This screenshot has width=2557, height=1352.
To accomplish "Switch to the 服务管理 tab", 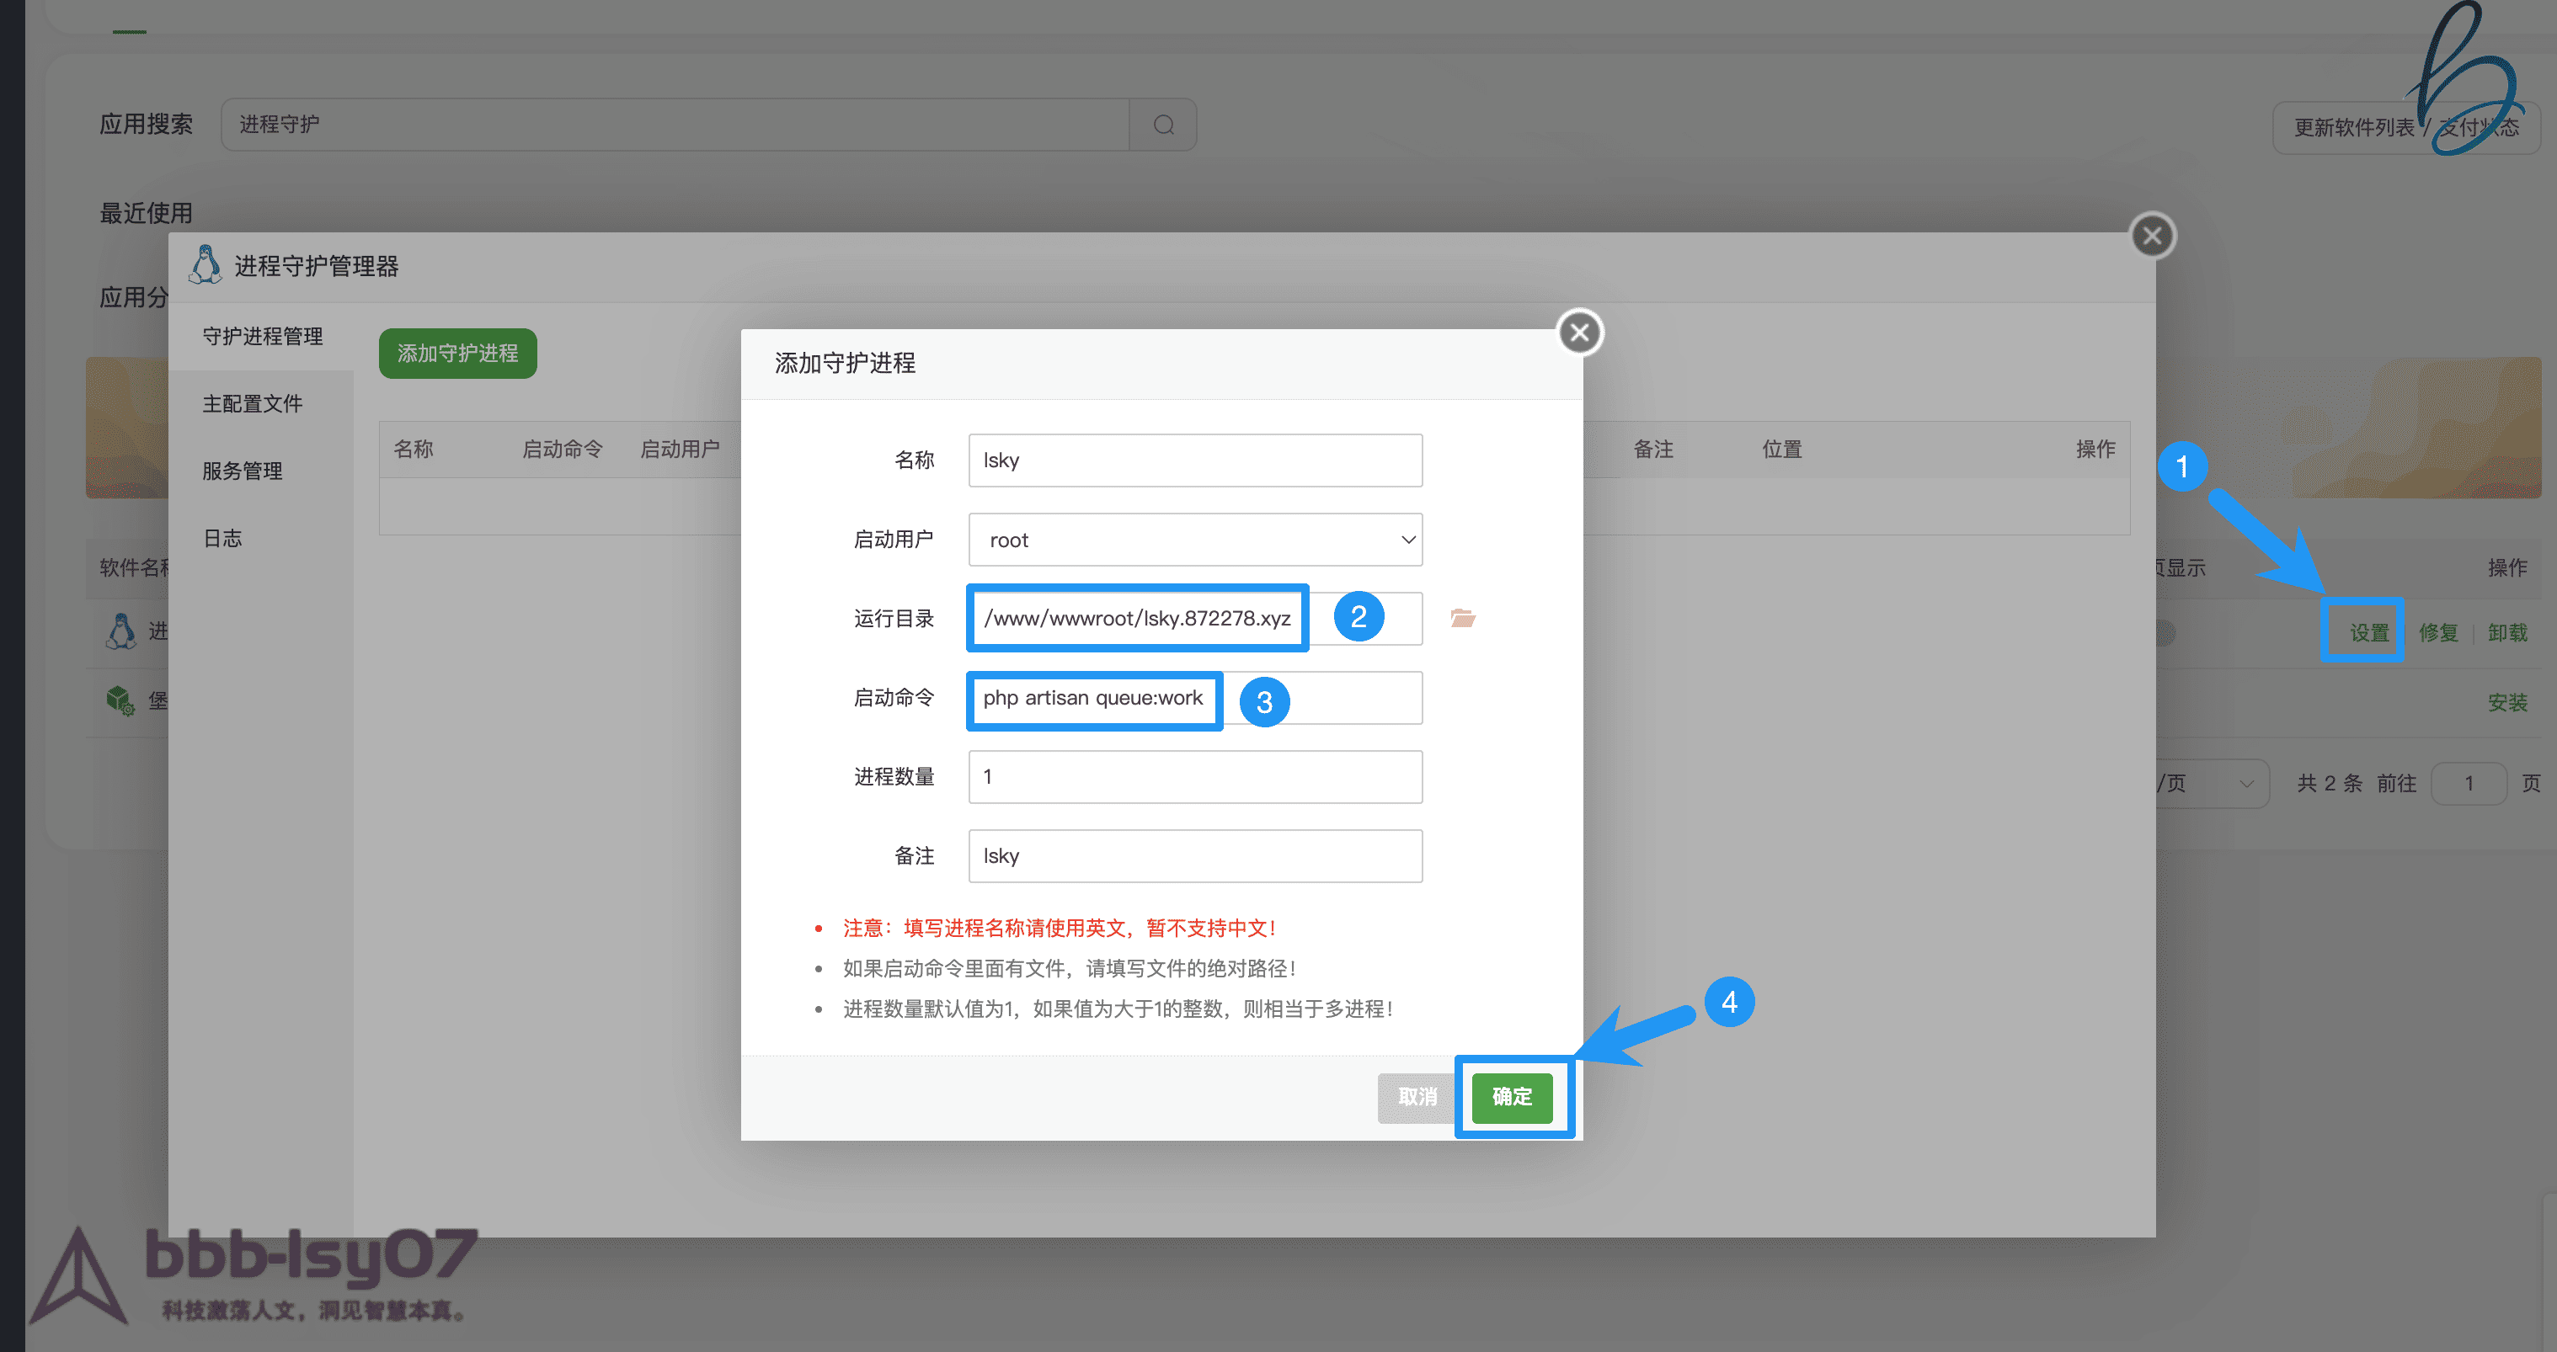I will click(243, 471).
